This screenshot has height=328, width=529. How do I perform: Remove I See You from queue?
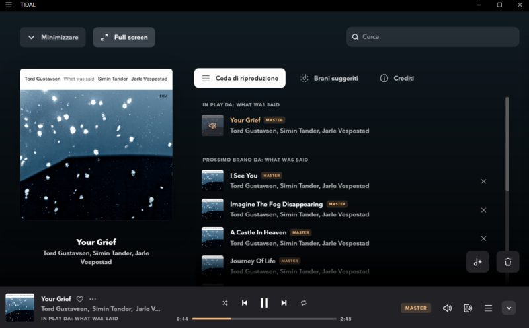[x=483, y=181]
